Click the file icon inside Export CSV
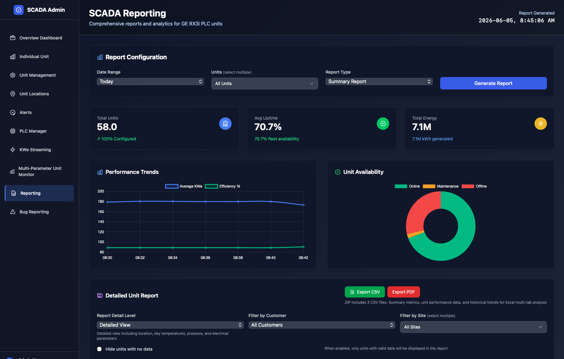Image resolution: width=564 pixels, height=359 pixels. [x=352, y=292]
